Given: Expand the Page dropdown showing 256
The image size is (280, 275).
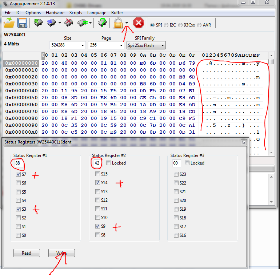Looking at the screenshot, I should click(x=106, y=45).
